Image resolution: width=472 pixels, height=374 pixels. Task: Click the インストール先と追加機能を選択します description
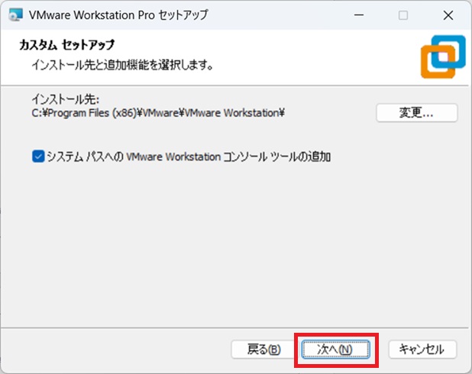point(122,64)
